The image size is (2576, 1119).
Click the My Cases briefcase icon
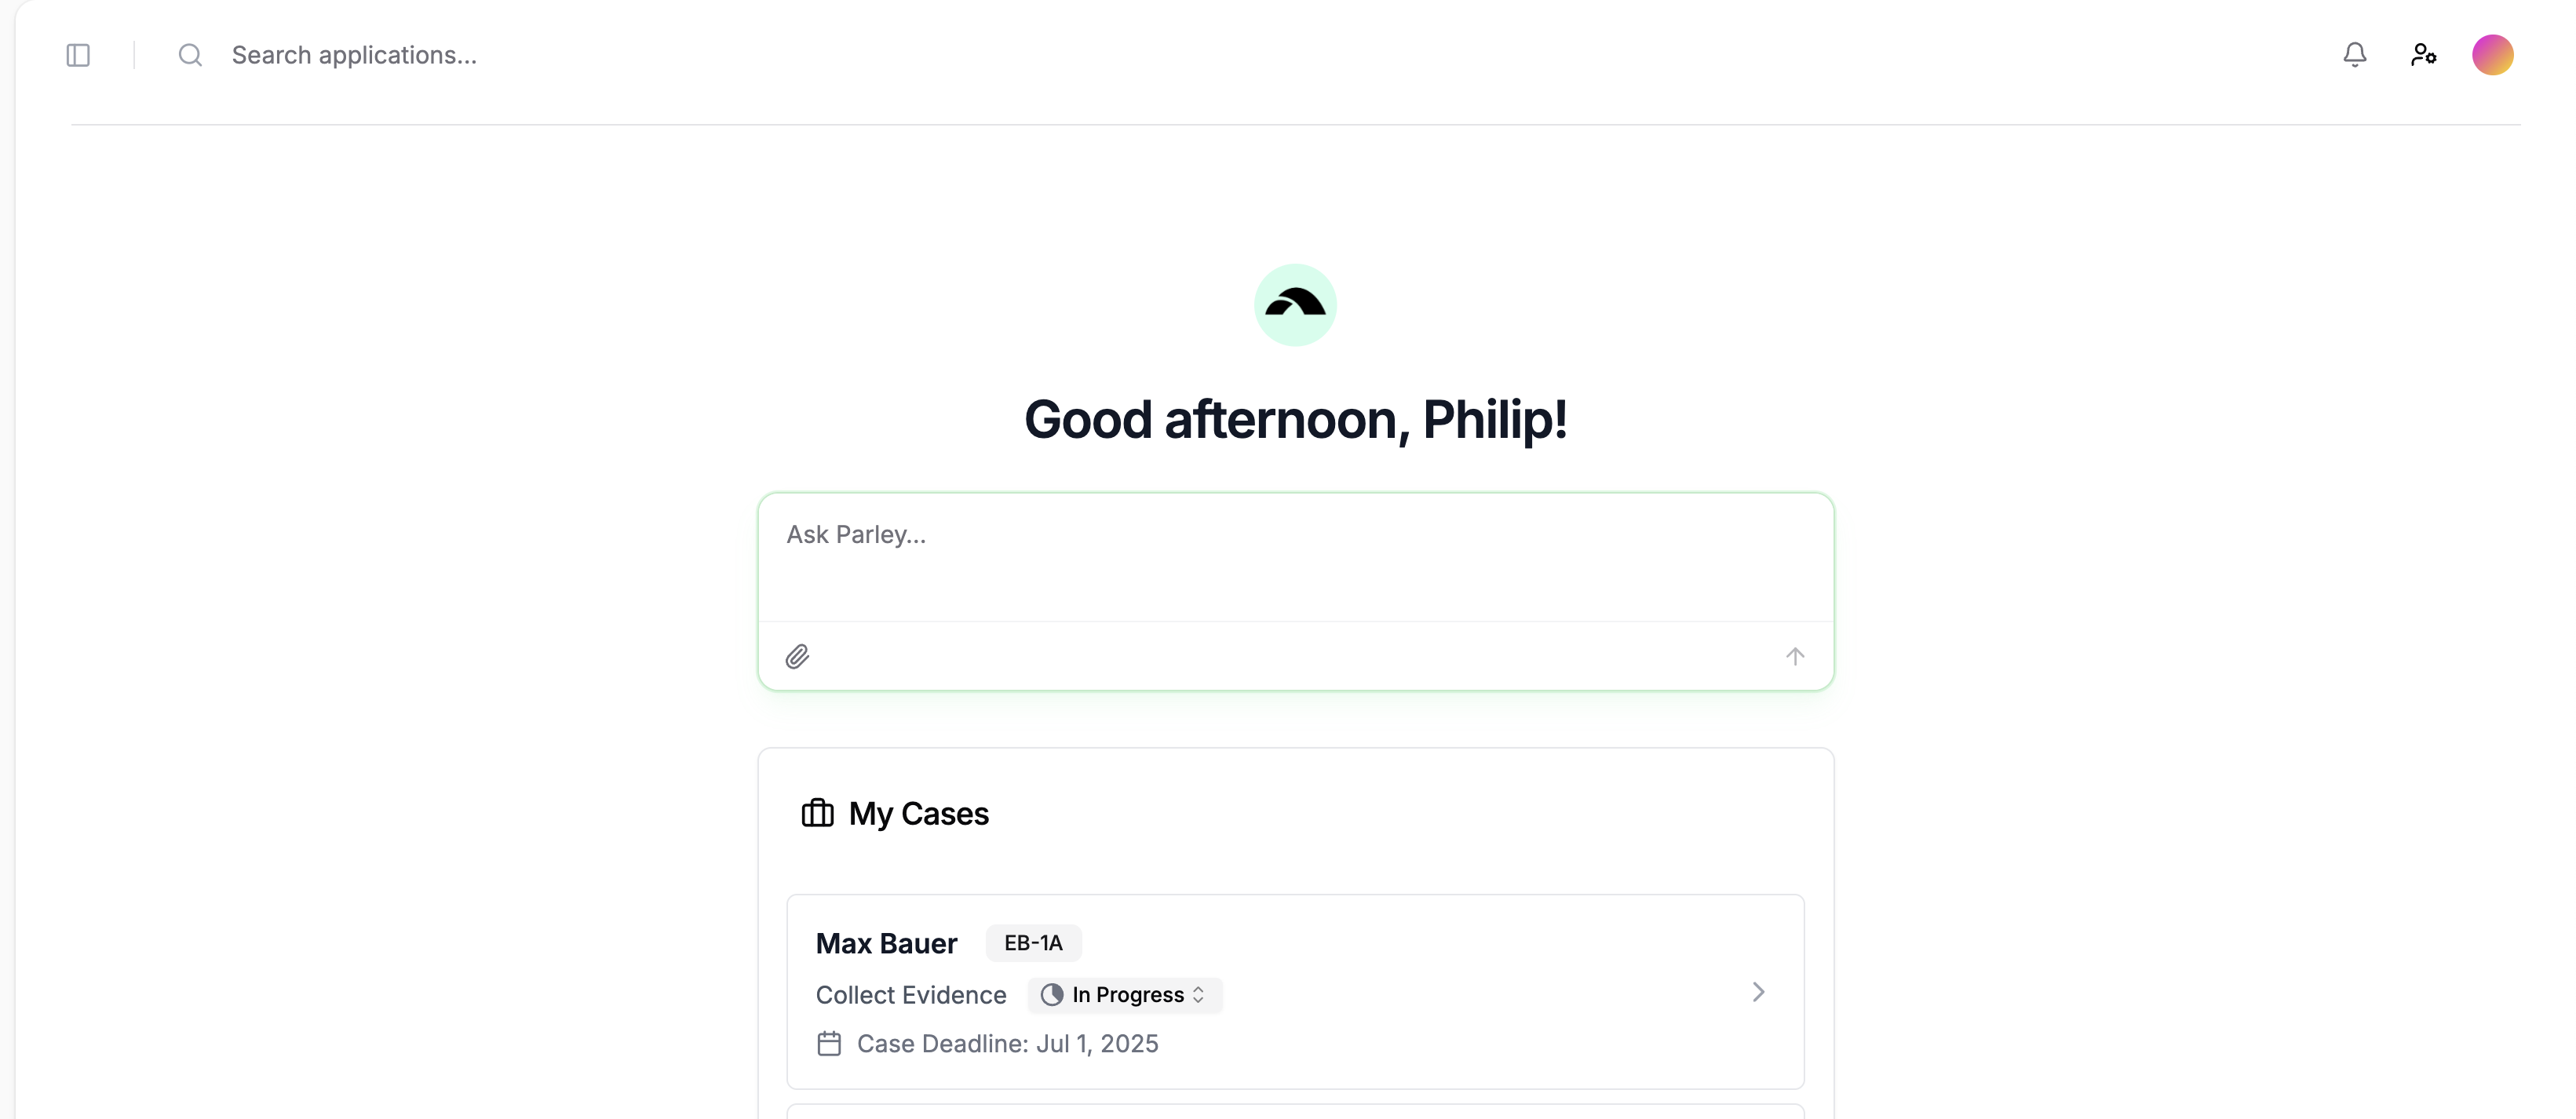[817, 813]
